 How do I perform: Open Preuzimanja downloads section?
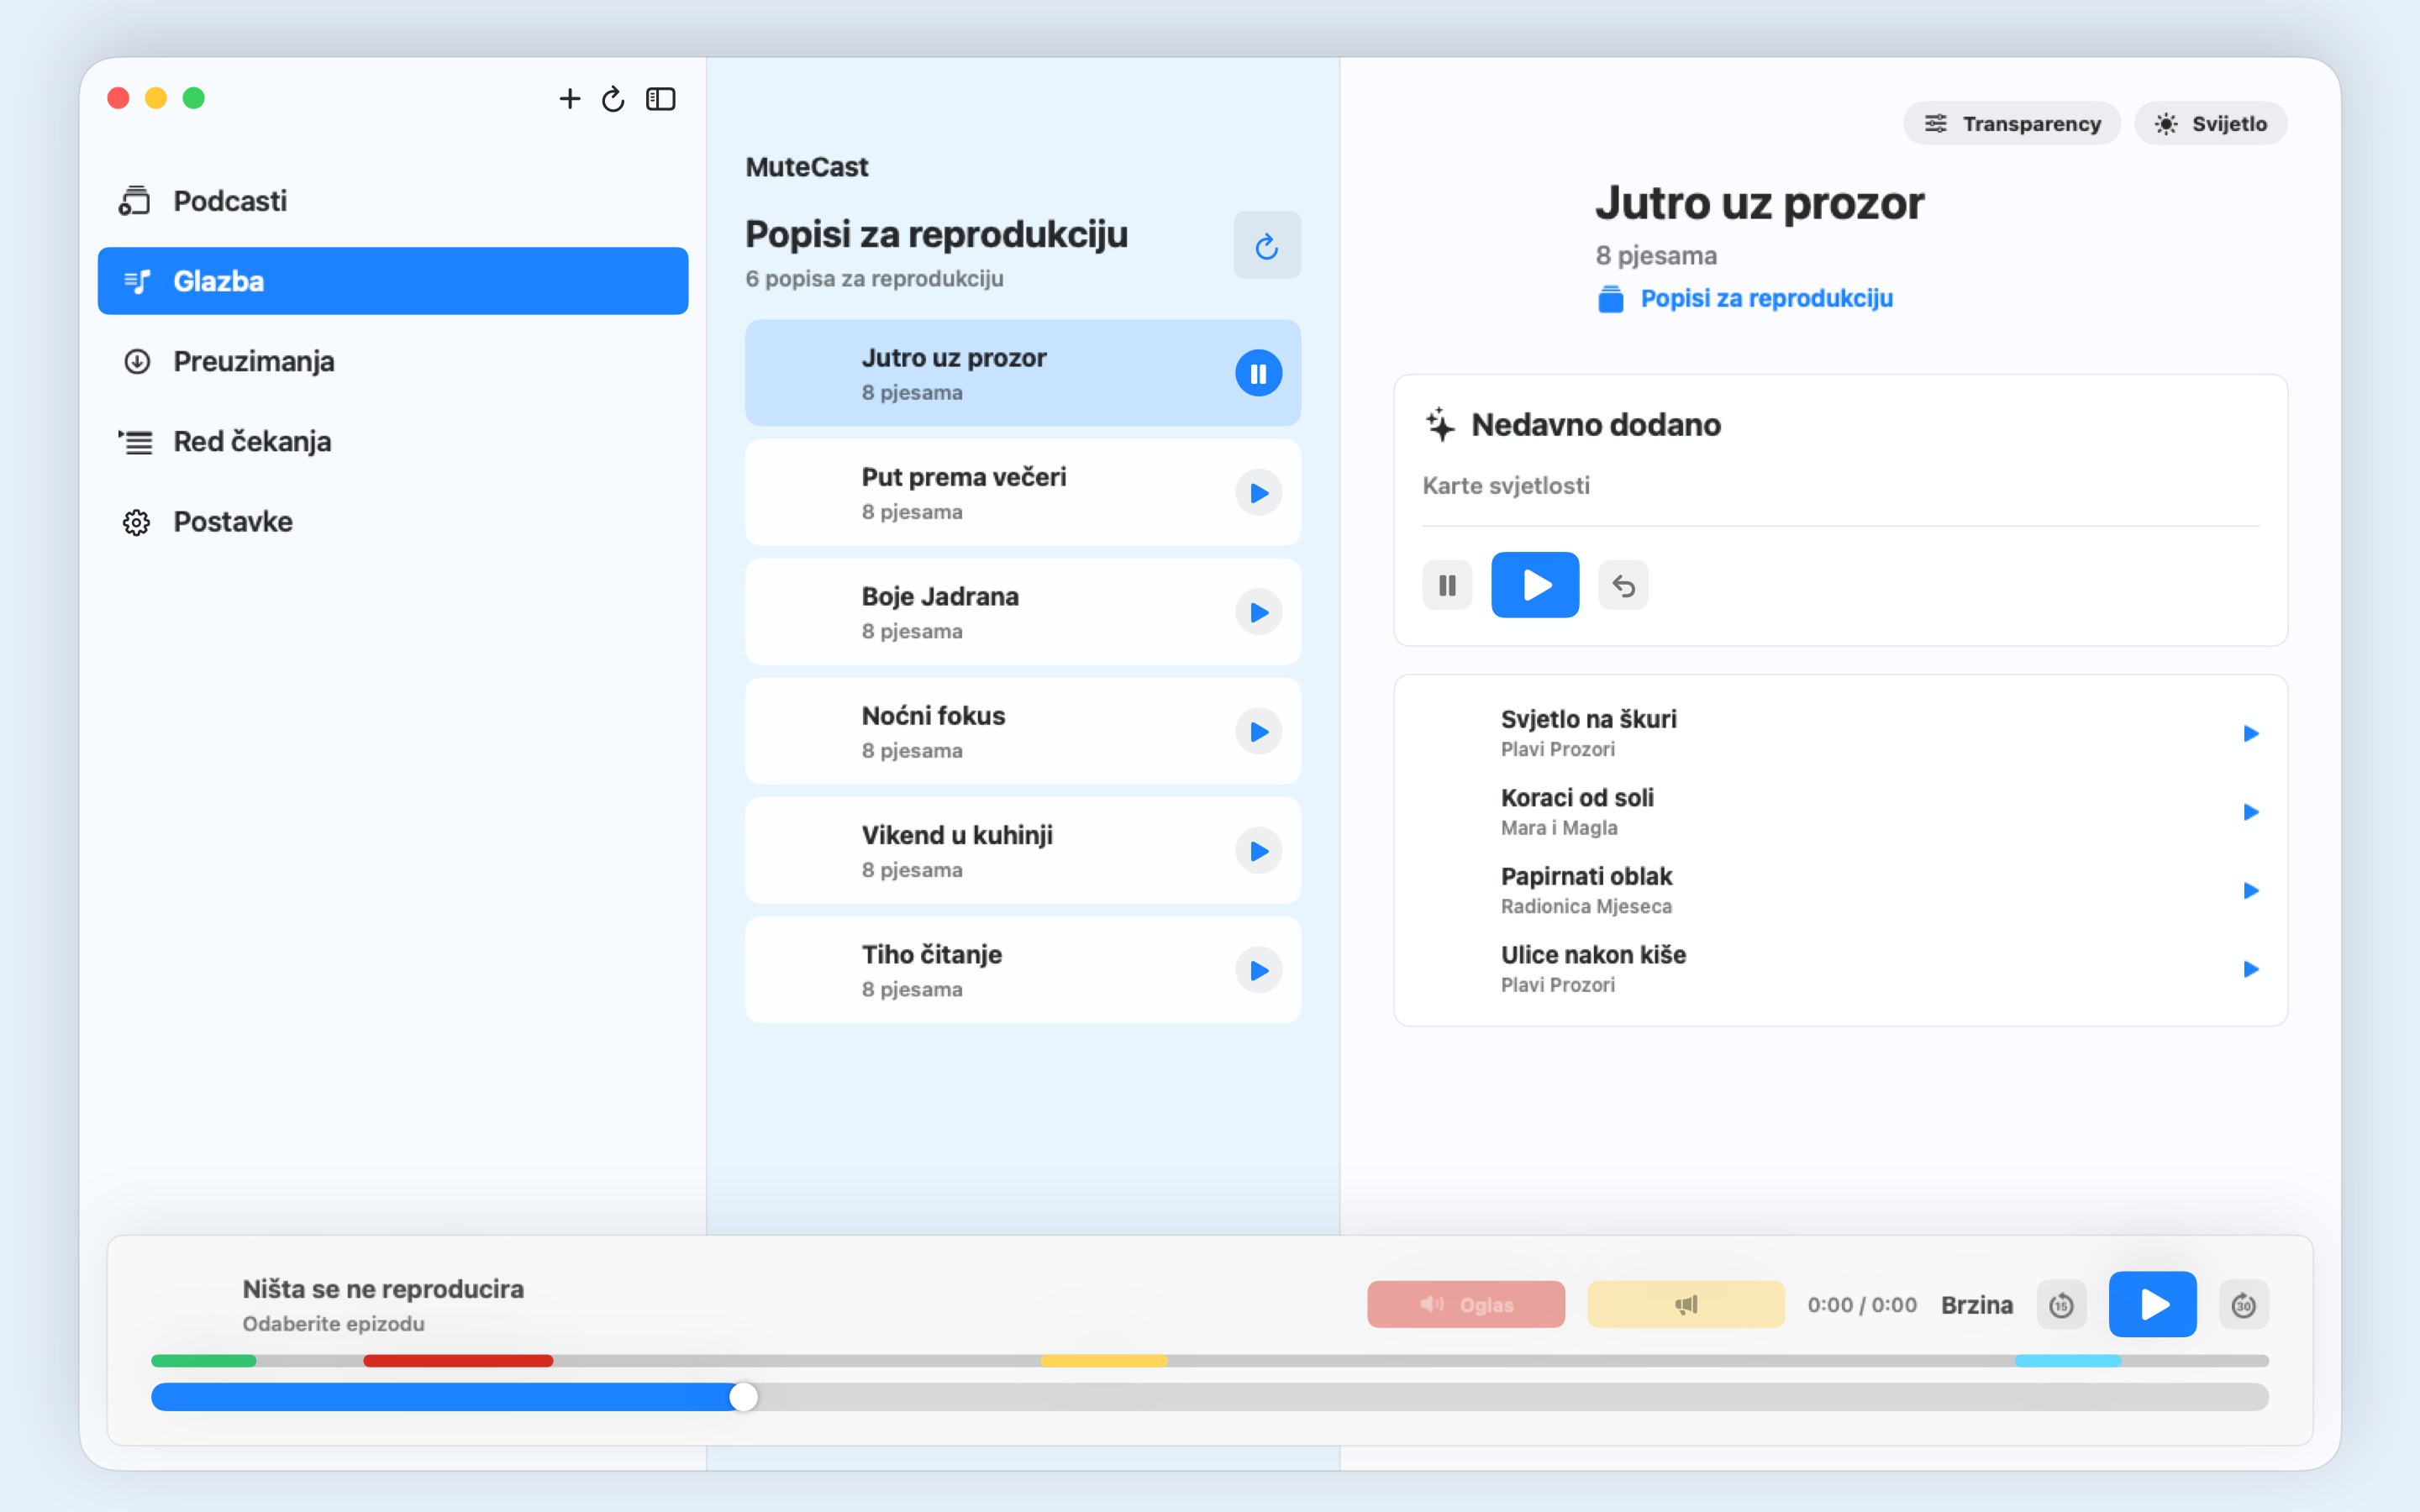pos(393,361)
